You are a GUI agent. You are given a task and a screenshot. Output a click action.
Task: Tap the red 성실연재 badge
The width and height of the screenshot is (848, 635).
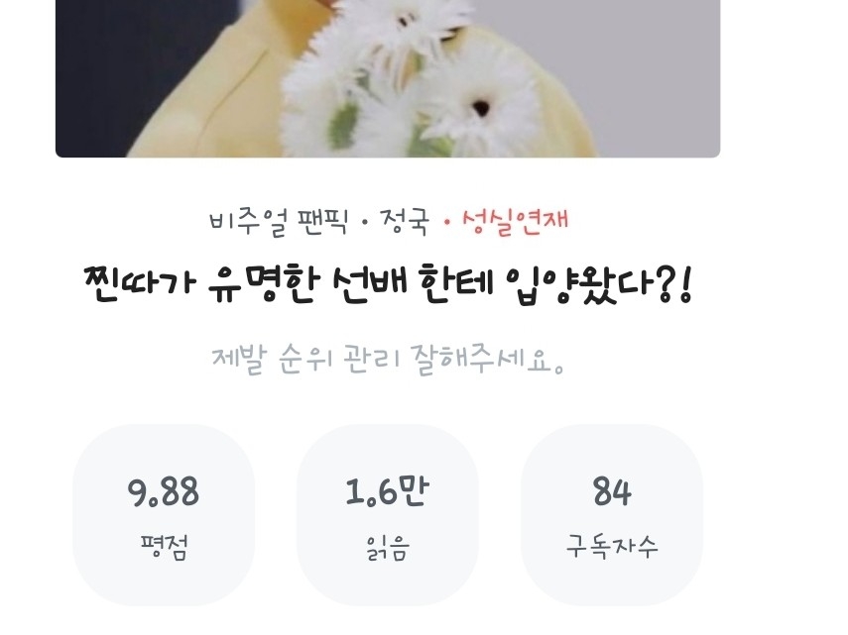click(x=515, y=221)
